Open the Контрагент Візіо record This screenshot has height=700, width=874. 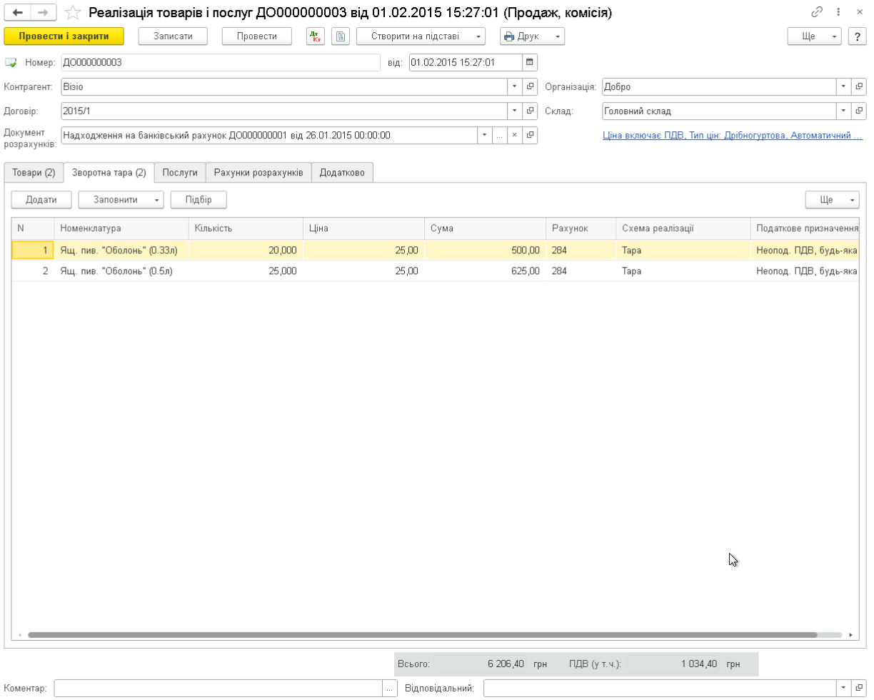tap(531, 87)
